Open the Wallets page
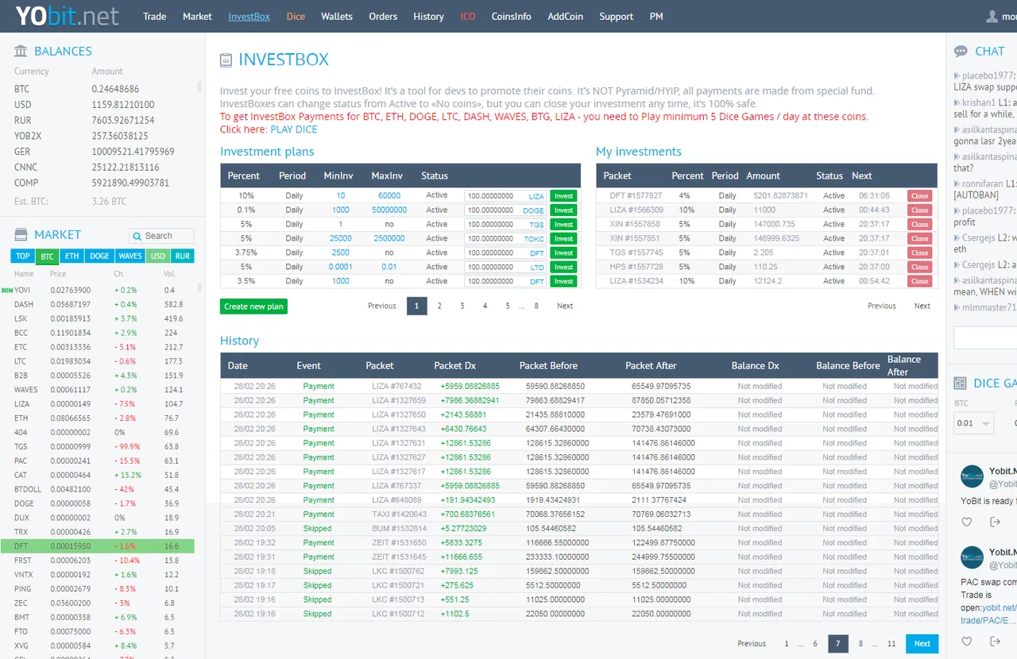This screenshot has width=1017, height=659. coord(337,16)
